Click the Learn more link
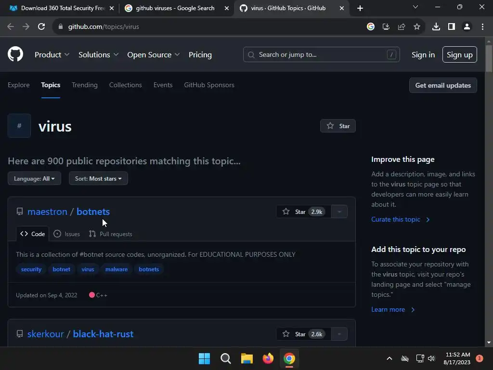The width and height of the screenshot is (493, 370). [393, 310]
